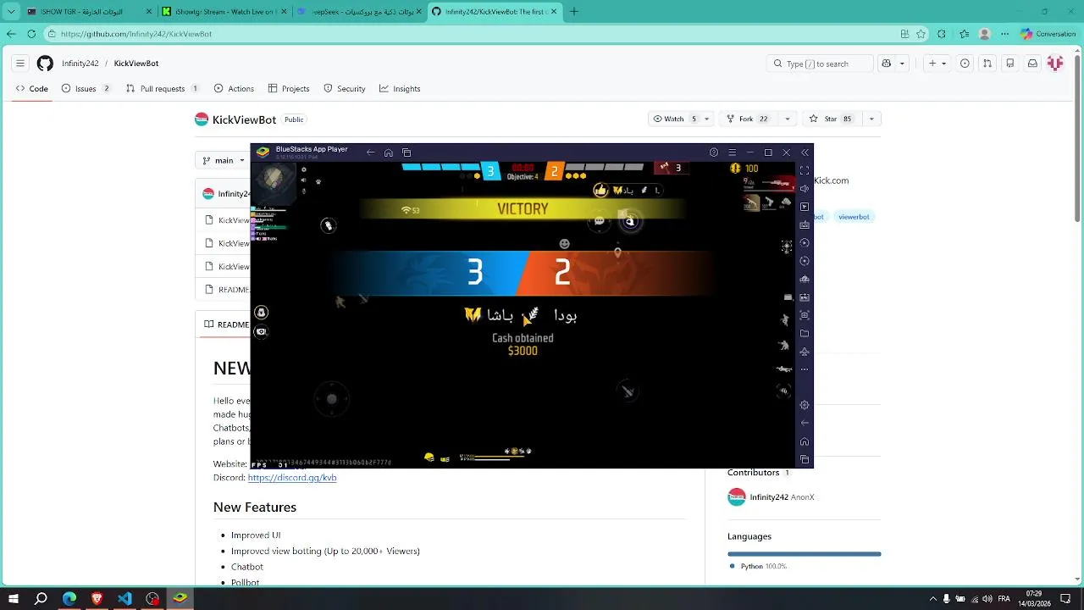Open GitHub Copilot icon in header
This screenshot has width=1084, height=610.
click(x=886, y=64)
